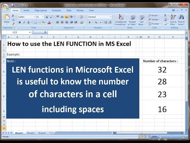Toggle Top Align vertical alignment
Image resolution: width=190 pixels, height=143 pixels.
pos(58,17)
